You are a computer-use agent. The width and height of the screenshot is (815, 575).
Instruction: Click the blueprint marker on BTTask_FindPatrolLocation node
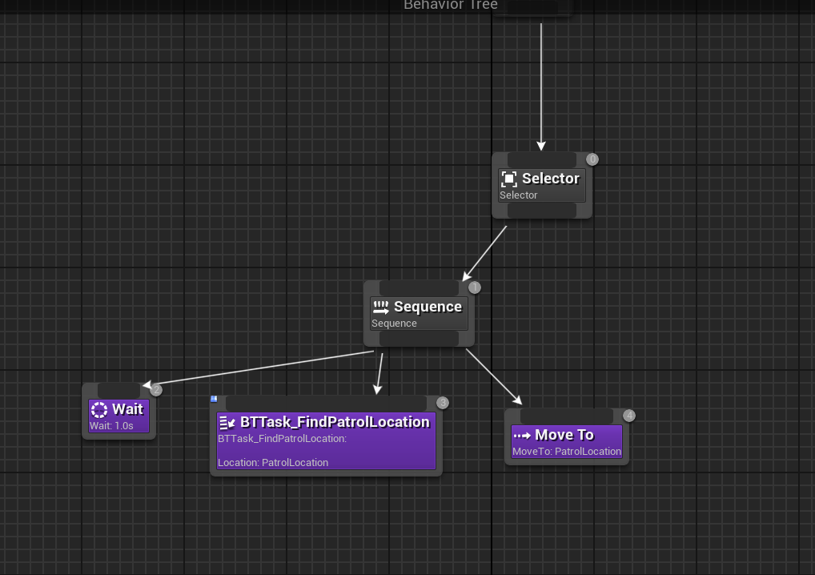pos(214,399)
